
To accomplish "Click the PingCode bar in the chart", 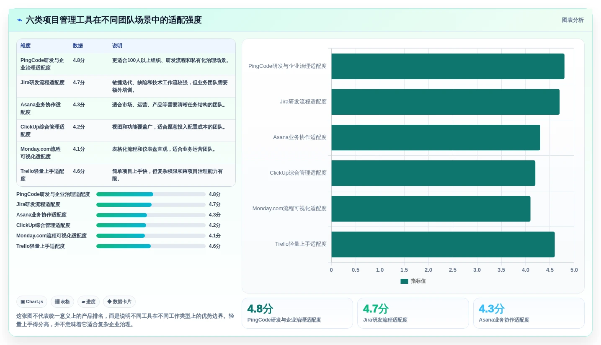I will 448,66.
